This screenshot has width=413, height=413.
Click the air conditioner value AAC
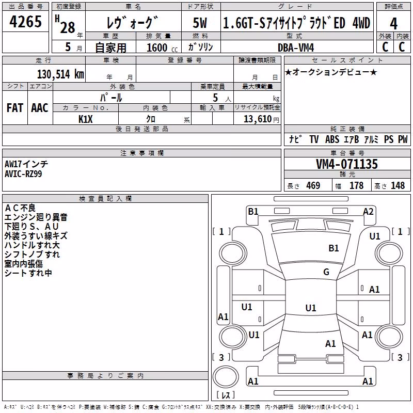pyautogui.click(x=40, y=107)
